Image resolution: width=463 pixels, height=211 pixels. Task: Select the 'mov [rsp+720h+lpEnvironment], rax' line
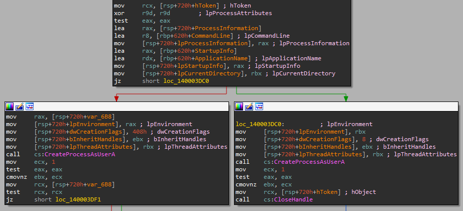point(99,124)
